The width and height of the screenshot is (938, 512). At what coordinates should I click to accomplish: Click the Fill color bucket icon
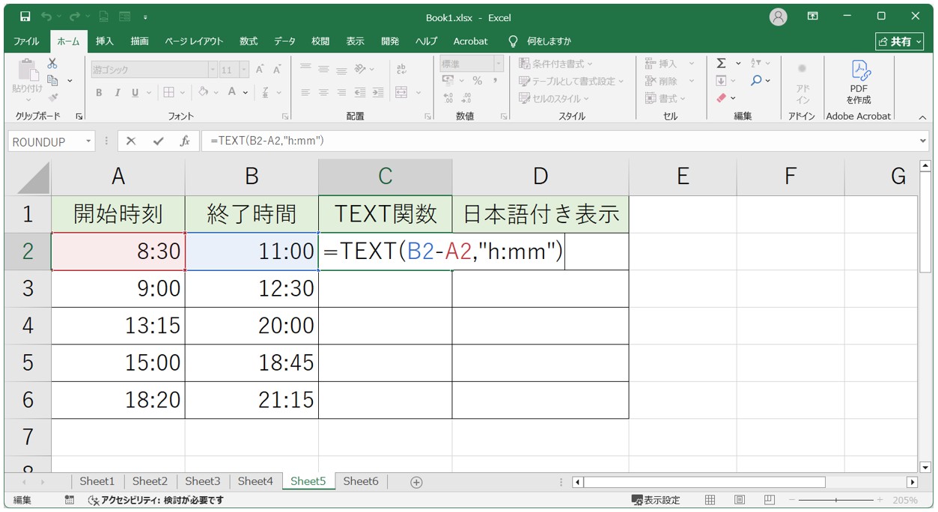point(203,92)
